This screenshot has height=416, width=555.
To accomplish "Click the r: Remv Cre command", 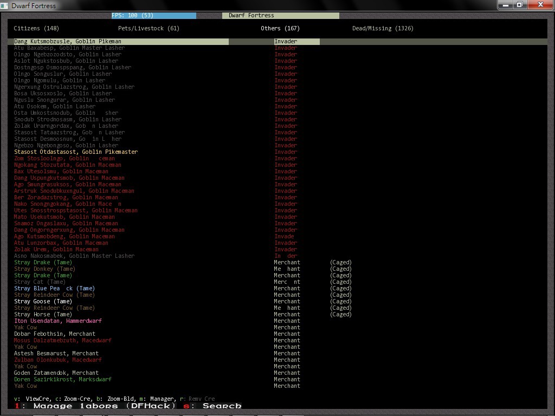I will click(197, 399).
